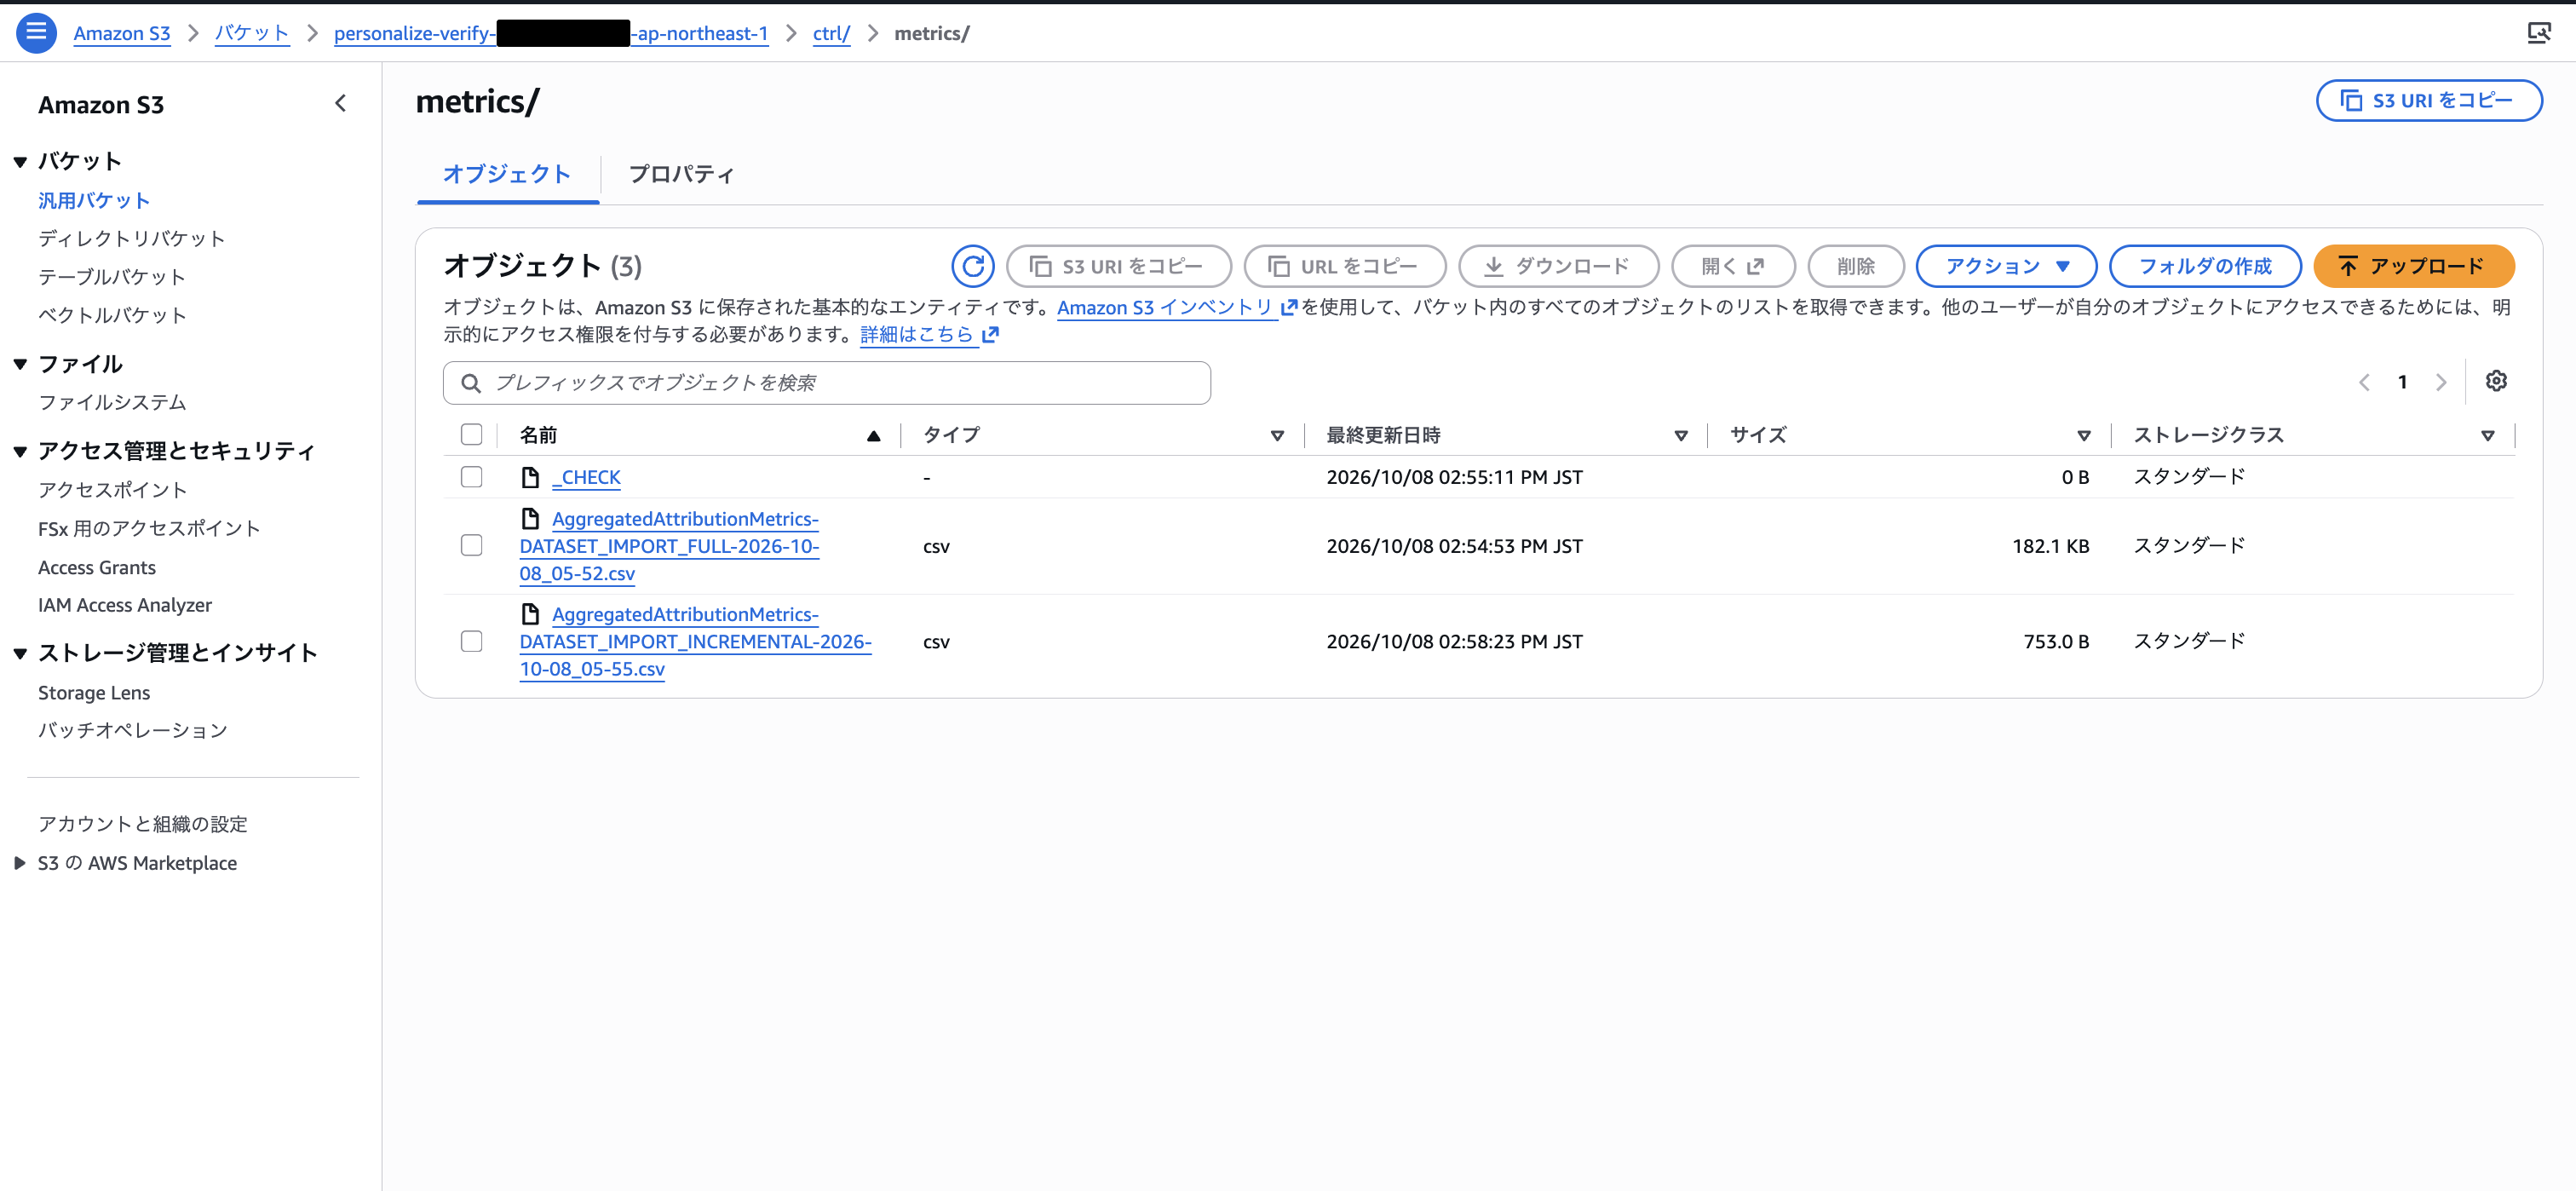Viewport: 2576px width, 1191px height.
Task: Sort by 最終更新日時 column arrow
Action: coord(1681,435)
